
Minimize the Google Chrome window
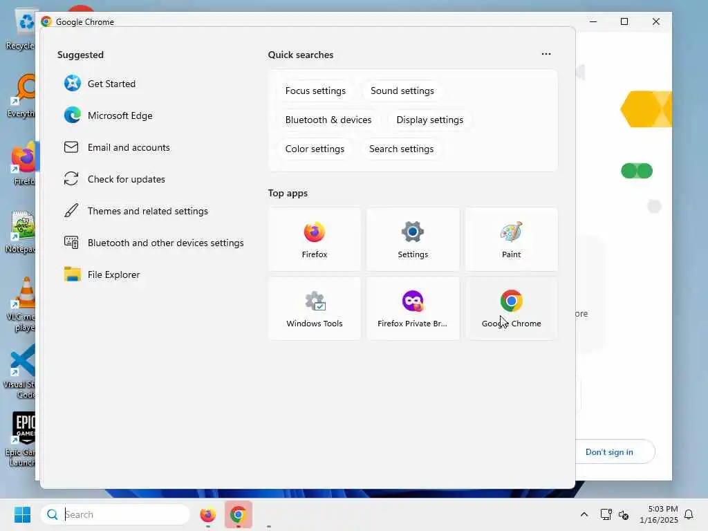(593, 21)
